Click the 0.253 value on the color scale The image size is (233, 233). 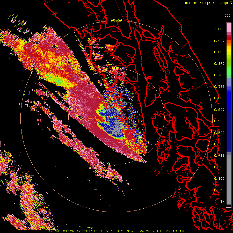219,190
